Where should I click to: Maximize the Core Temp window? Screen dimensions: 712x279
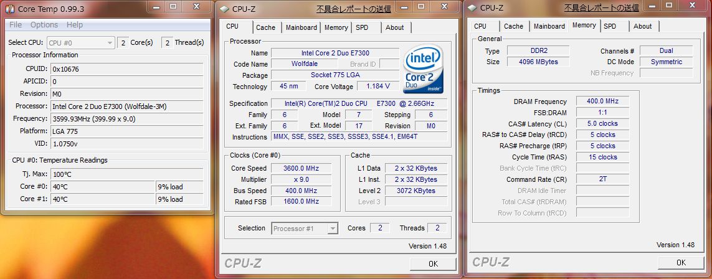click(x=173, y=6)
